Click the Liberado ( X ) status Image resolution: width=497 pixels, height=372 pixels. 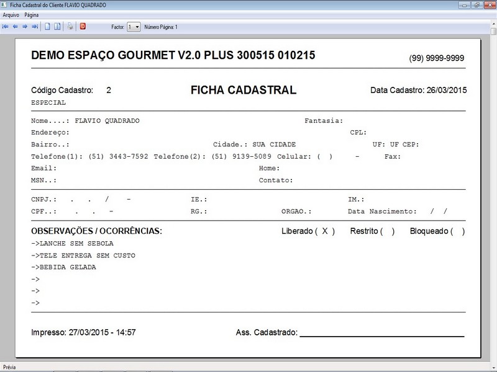pyautogui.click(x=308, y=231)
